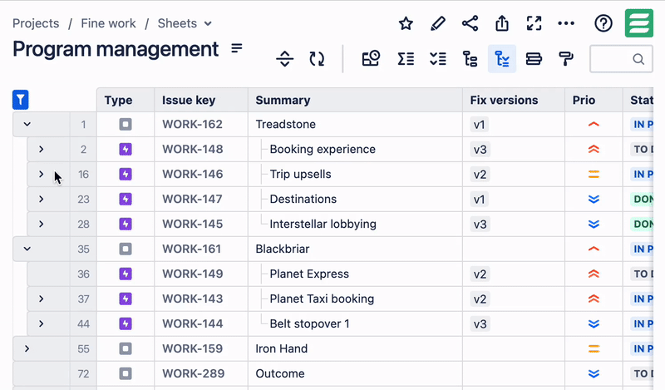Viewport: 665px width, 390px height.
Task: Click the Blackbriar summary text
Action: (283, 249)
